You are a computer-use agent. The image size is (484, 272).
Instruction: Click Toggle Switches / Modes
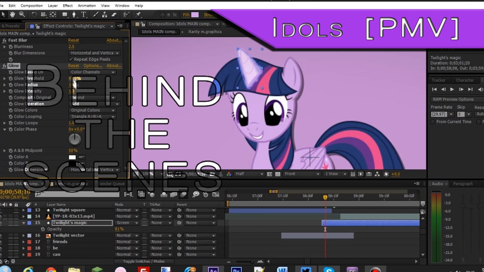(144, 261)
